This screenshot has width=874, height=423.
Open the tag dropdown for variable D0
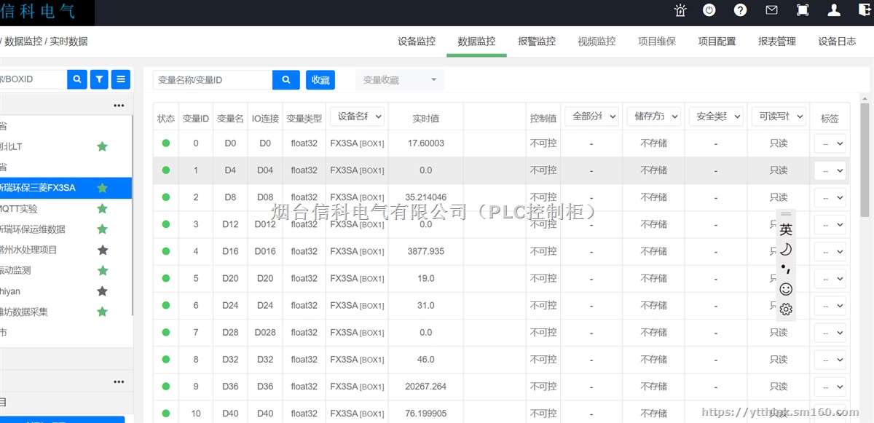pyautogui.click(x=830, y=143)
